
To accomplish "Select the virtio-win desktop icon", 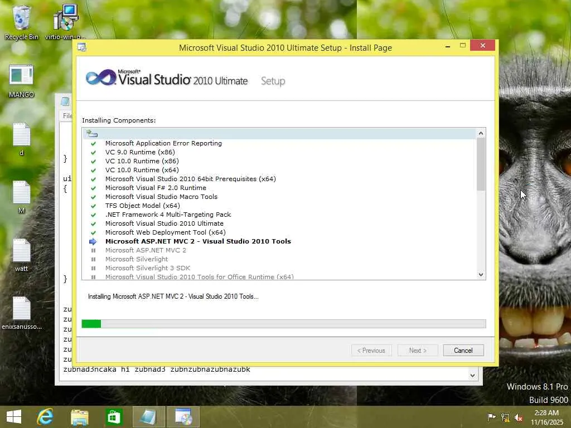I will tap(66, 22).
